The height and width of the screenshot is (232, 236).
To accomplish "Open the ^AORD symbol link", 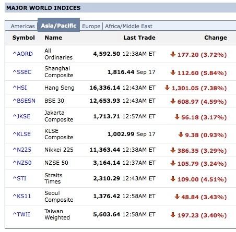I will pos(22,54).
